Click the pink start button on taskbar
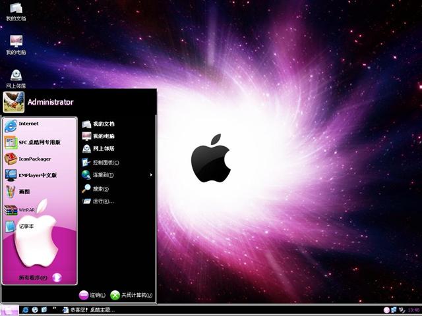The height and width of the screenshot is (316, 422). (x=9, y=310)
